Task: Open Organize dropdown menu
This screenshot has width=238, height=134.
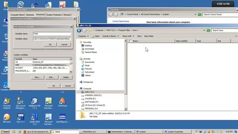Action: pyautogui.click(x=83, y=36)
